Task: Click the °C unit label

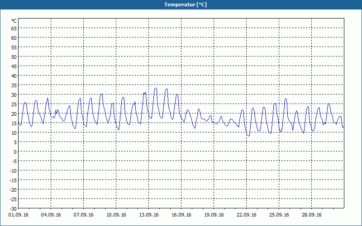Action: 14,21
